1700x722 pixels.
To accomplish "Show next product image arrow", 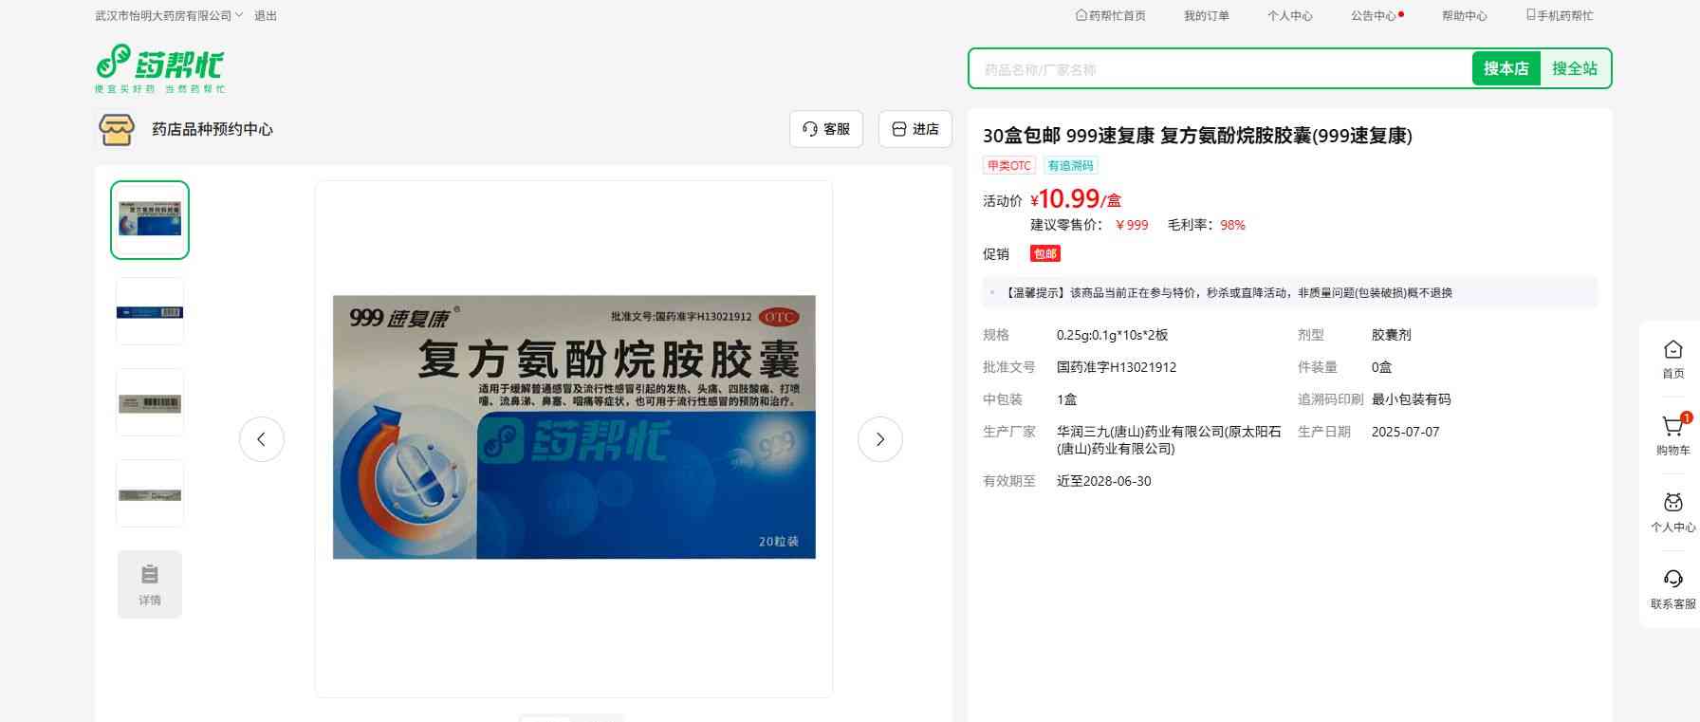I will (879, 439).
